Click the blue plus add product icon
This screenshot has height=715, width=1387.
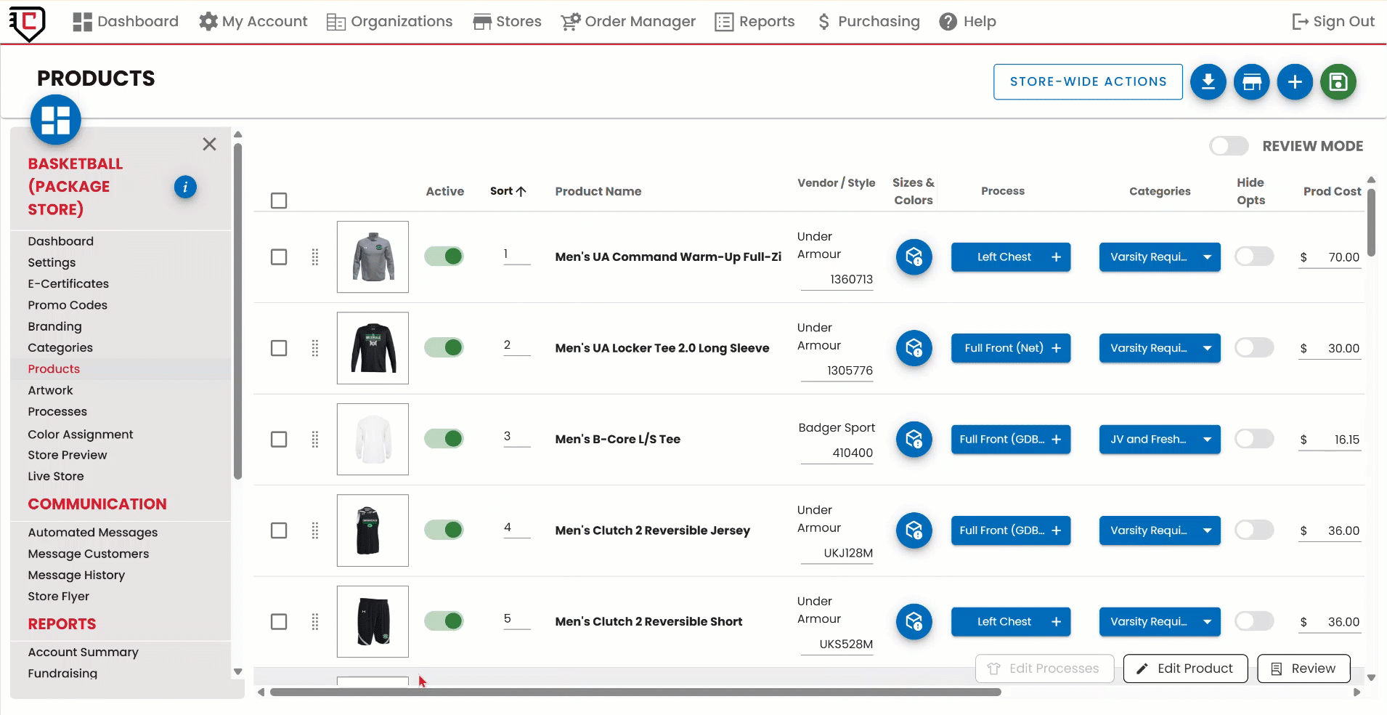(x=1295, y=82)
